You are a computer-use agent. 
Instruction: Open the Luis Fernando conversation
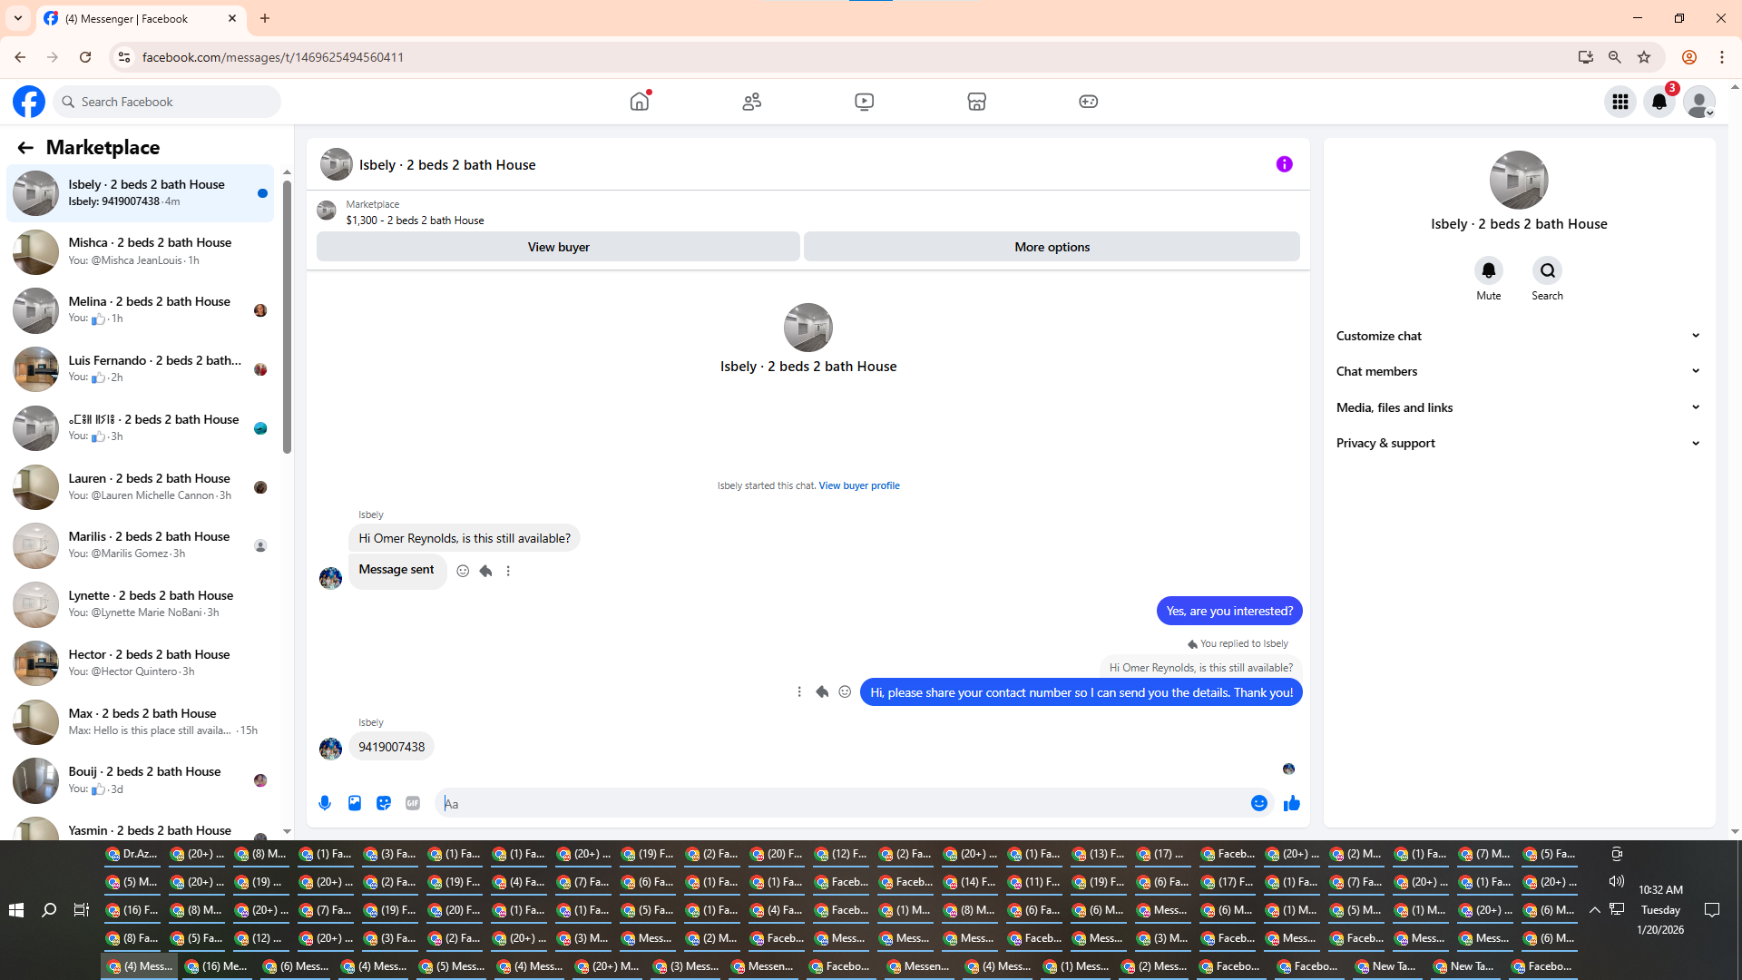tap(141, 369)
